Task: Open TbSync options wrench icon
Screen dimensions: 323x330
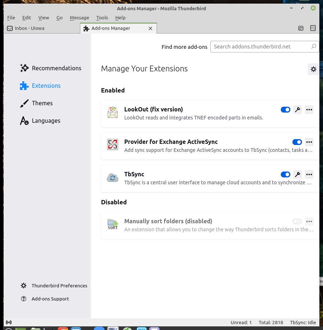Action: (298, 174)
